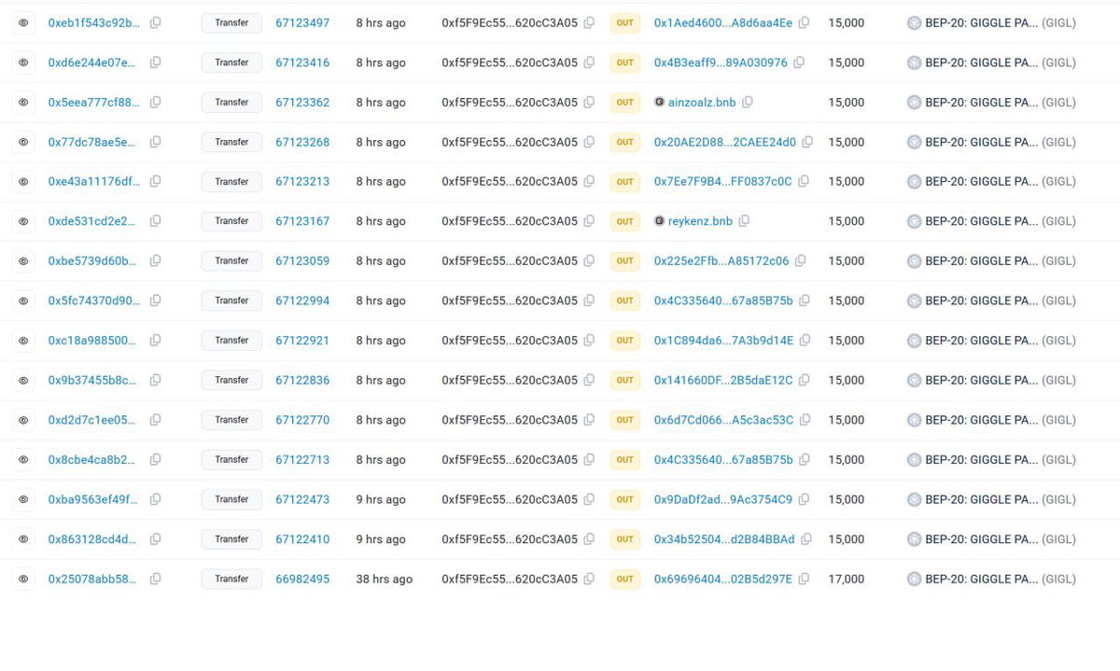Open block 67123213

[x=302, y=181]
